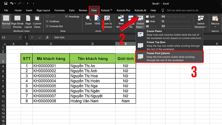Click Enter checkmark in formula bar
The height and width of the screenshot is (125, 222).
tap(40, 37)
